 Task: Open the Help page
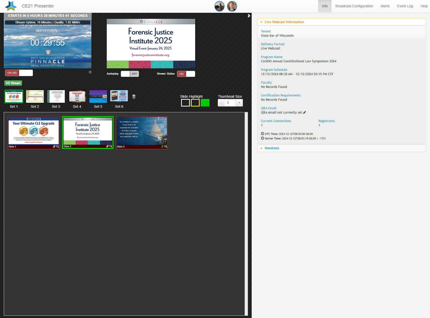click(424, 6)
